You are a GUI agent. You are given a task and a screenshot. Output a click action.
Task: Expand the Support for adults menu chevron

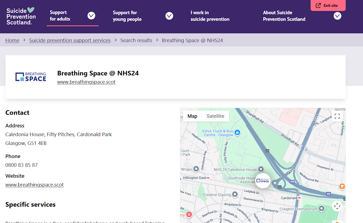coord(91,16)
